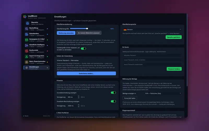Expand Künstliche Intelligenz section arrow
Screen dimensions: 209x131
tap(48, 45)
